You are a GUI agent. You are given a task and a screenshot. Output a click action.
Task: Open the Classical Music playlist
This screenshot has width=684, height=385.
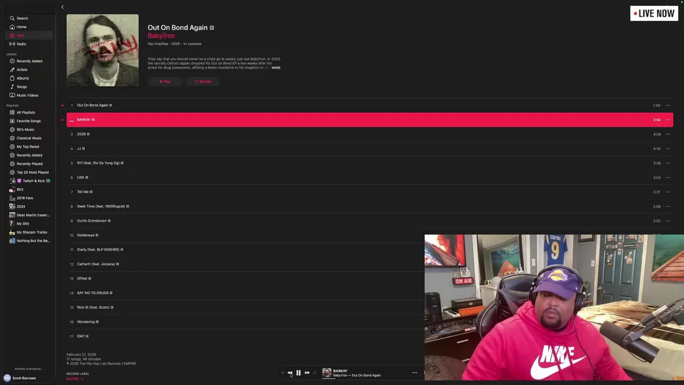(x=29, y=138)
